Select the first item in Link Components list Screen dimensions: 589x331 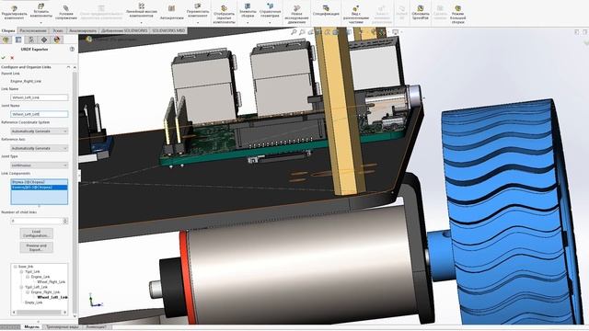(x=39, y=182)
